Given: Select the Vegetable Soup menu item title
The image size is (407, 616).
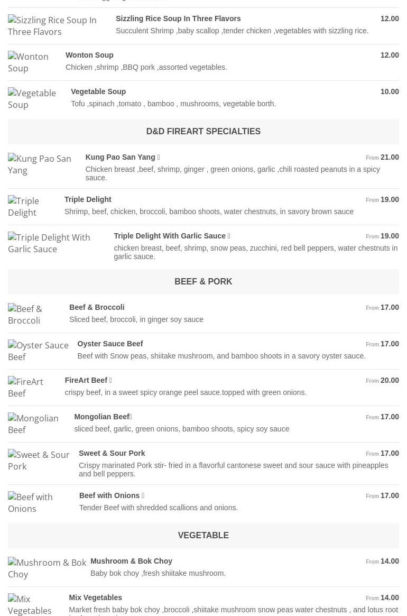Looking at the screenshot, I should pos(98,91).
